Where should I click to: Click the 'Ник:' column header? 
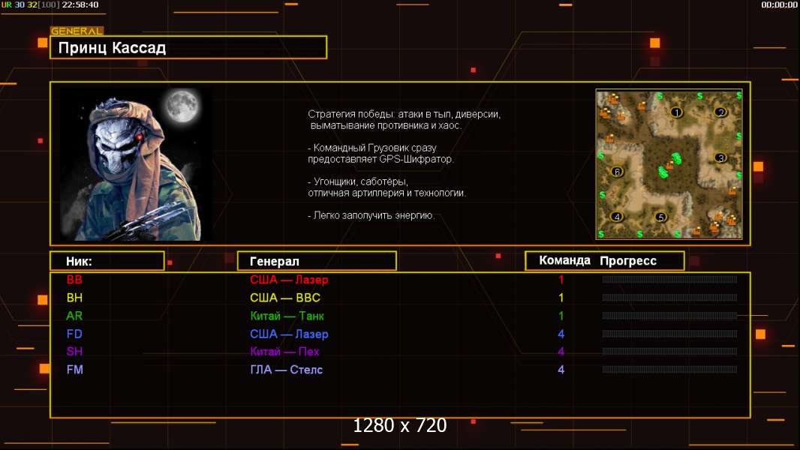(107, 261)
